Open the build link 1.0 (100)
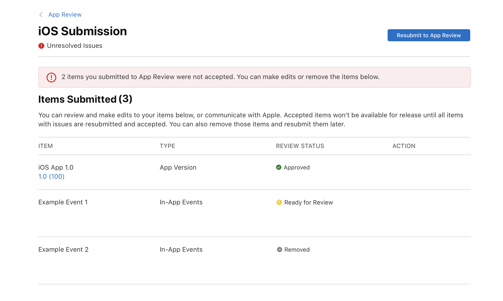 pyautogui.click(x=51, y=176)
